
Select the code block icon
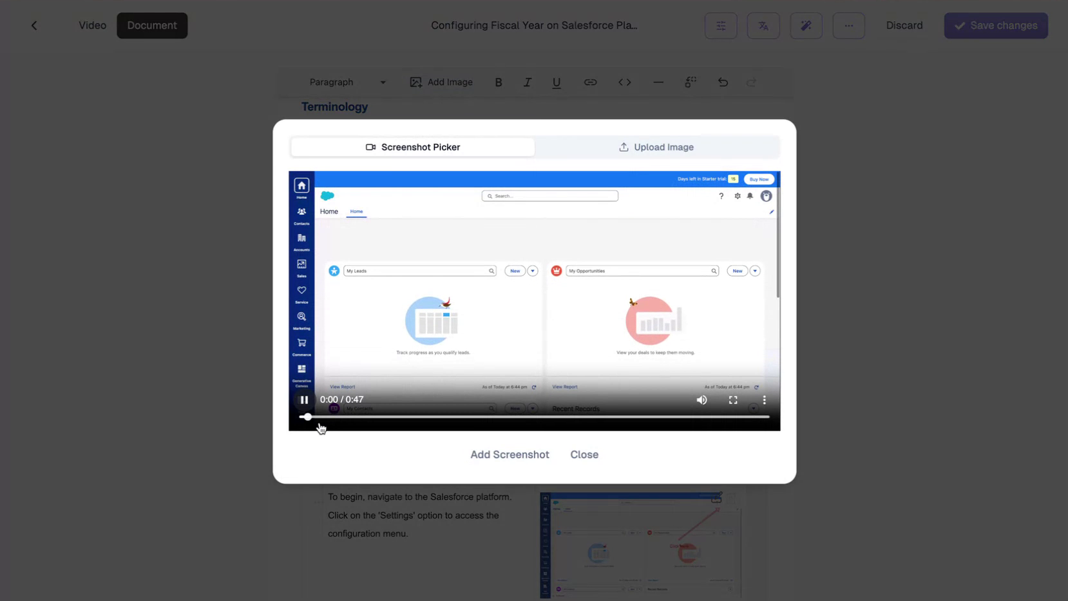coord(624,82)
